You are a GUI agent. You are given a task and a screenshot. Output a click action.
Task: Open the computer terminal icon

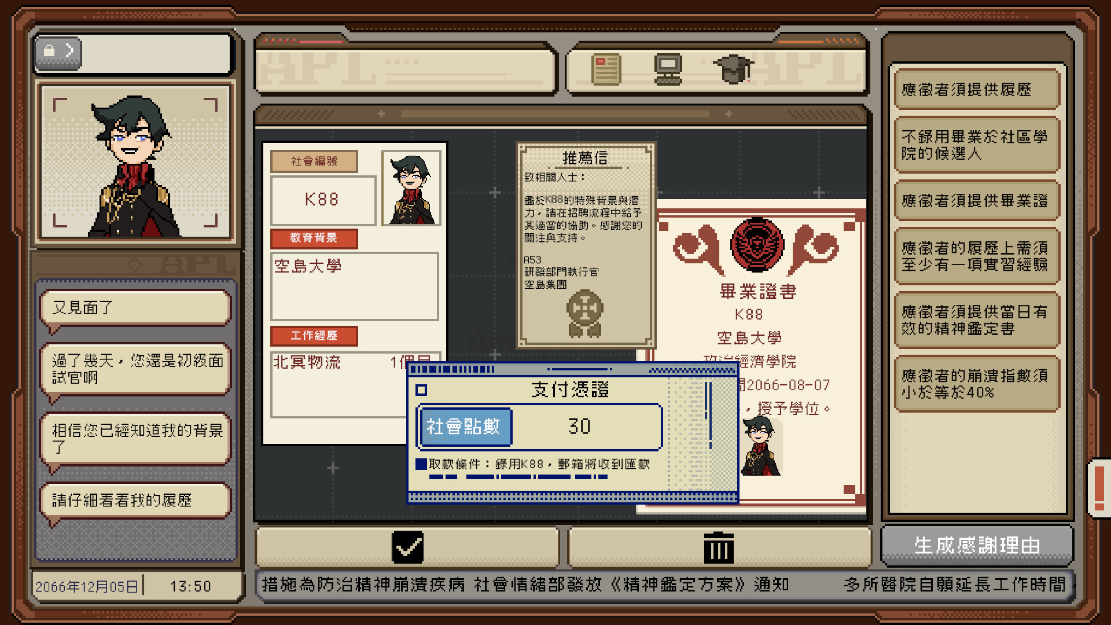coord(668,69)
